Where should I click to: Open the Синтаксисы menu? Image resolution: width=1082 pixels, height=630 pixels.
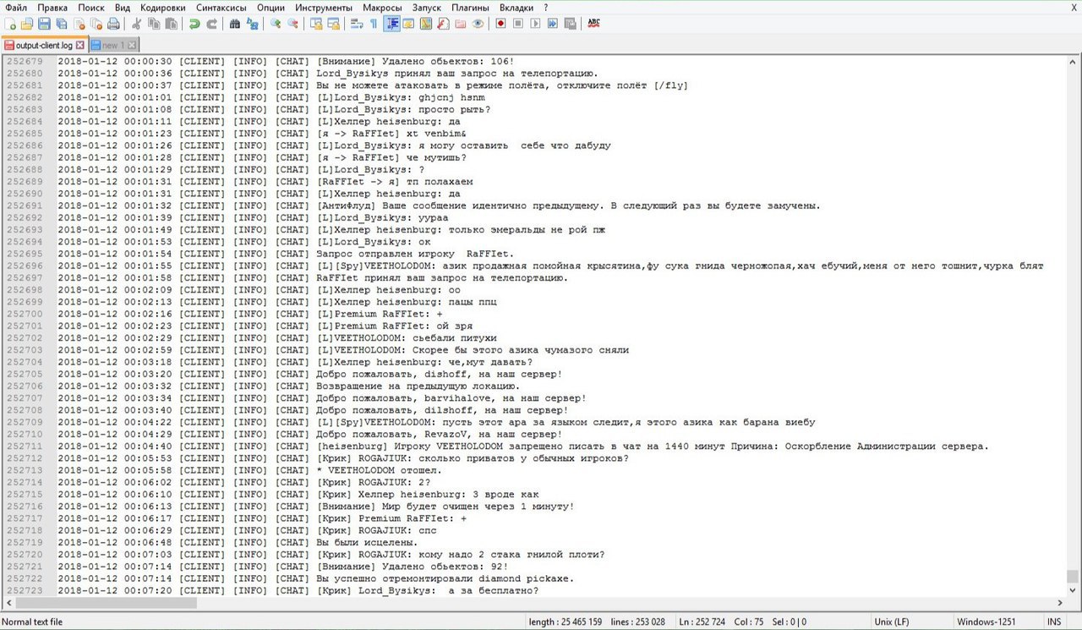click(222, 7)
